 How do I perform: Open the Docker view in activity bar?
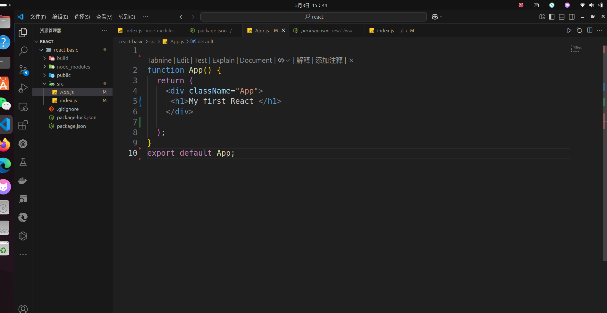point(23,181)
